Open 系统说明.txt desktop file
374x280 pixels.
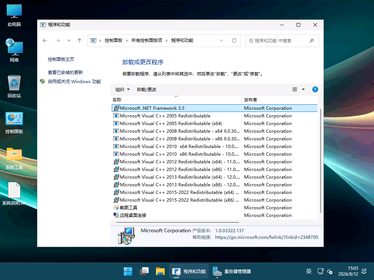click(14, 194)
